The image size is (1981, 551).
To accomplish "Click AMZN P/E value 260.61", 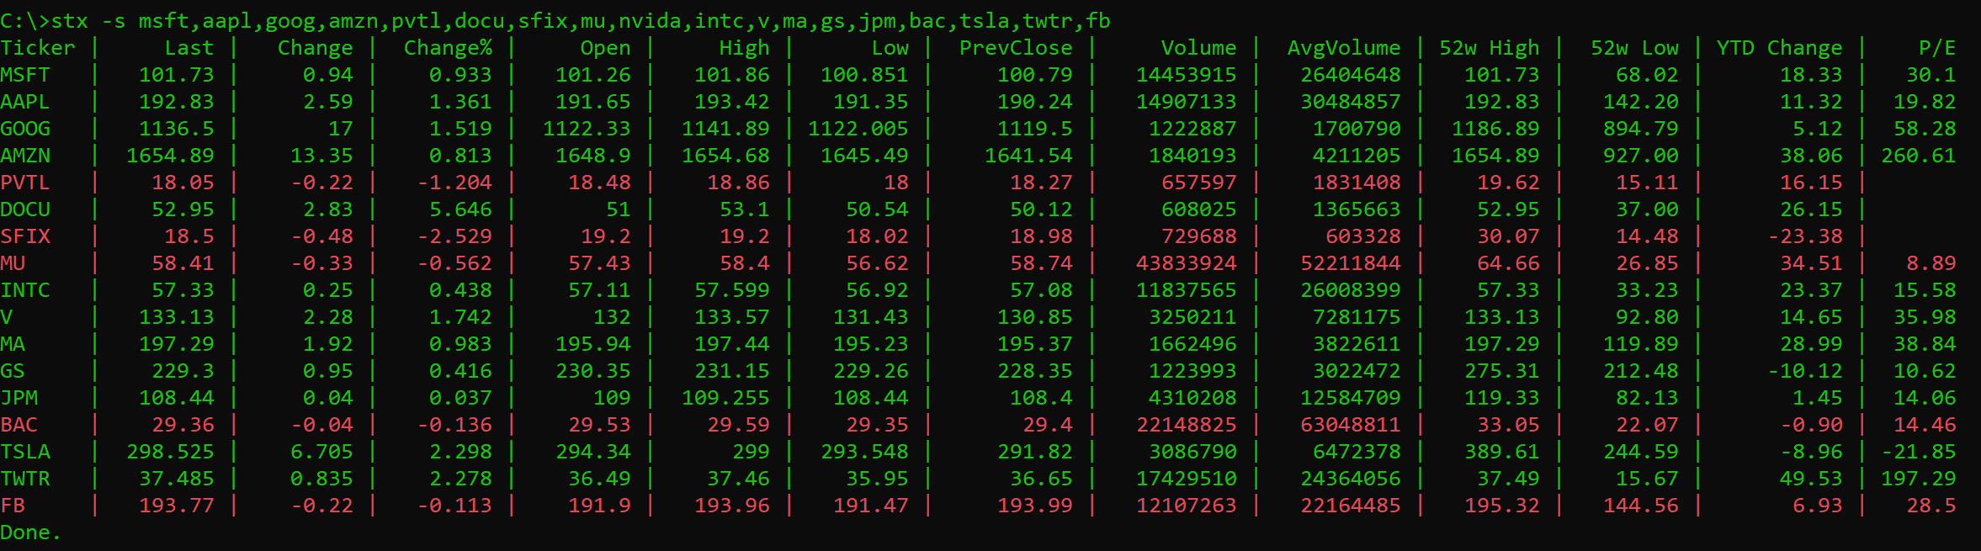I will pos(1919,156).
